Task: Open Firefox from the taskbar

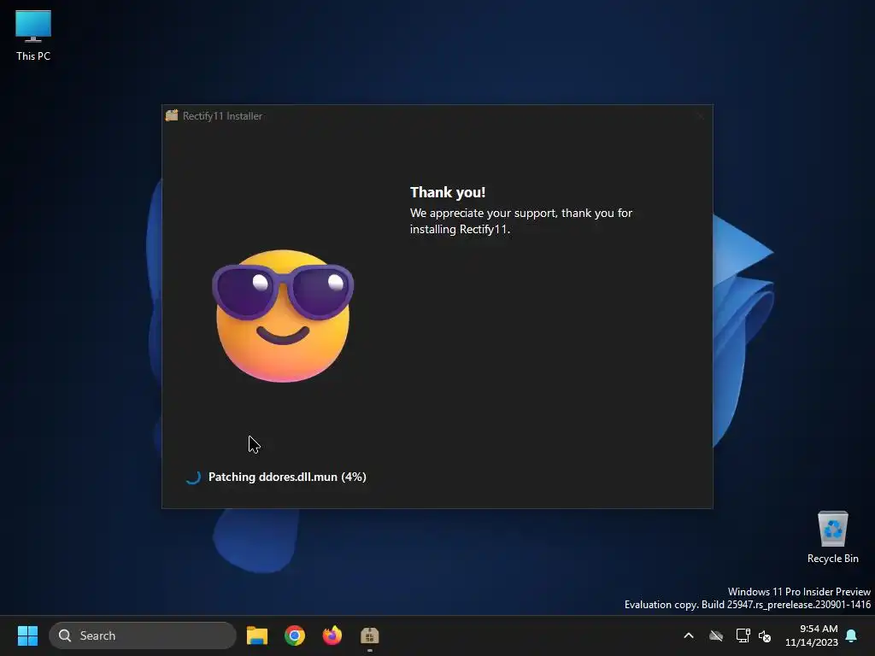Action: (332, 635)
